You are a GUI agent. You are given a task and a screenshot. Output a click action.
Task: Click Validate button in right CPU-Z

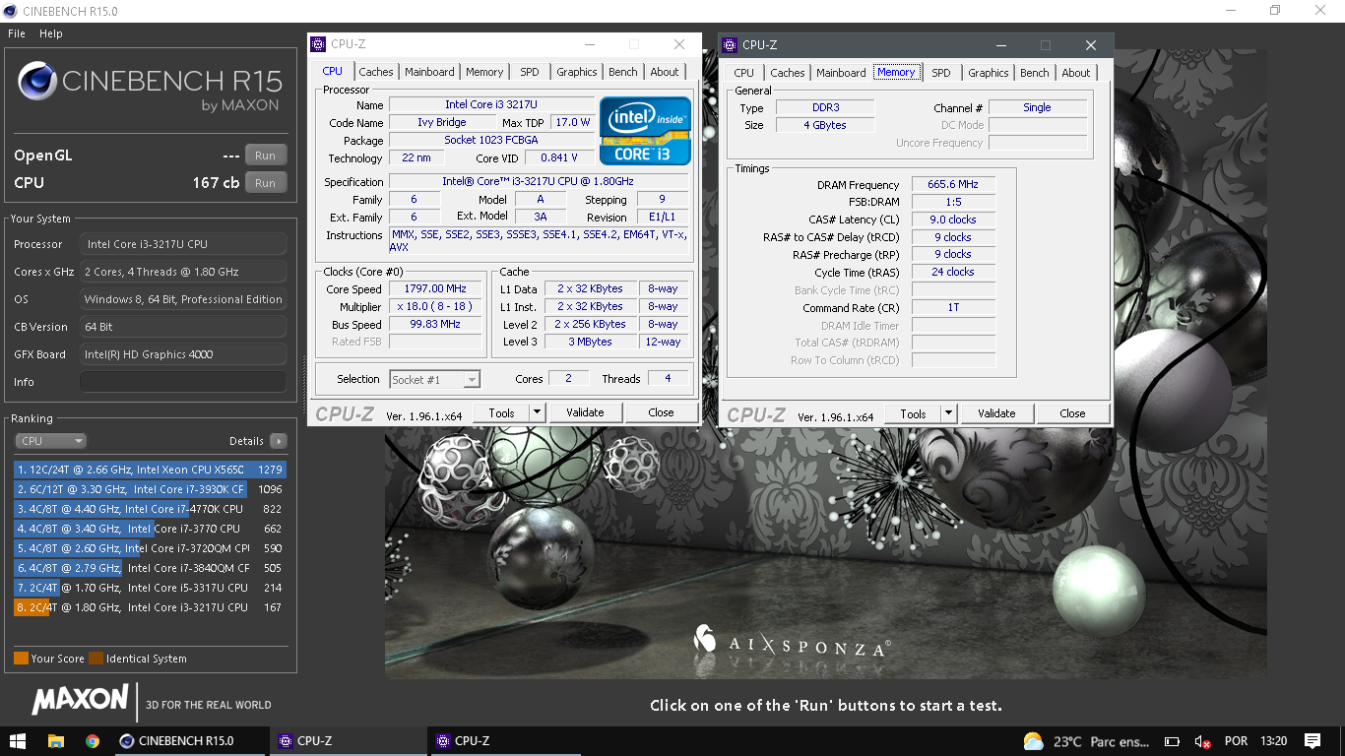996,414
